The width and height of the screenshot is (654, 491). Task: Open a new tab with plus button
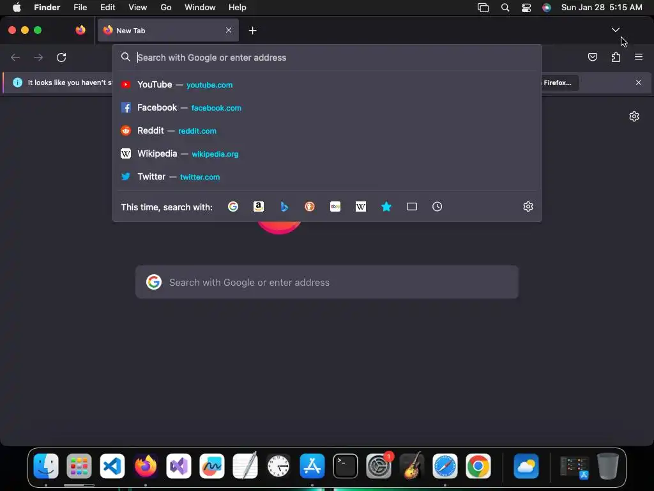252,31
